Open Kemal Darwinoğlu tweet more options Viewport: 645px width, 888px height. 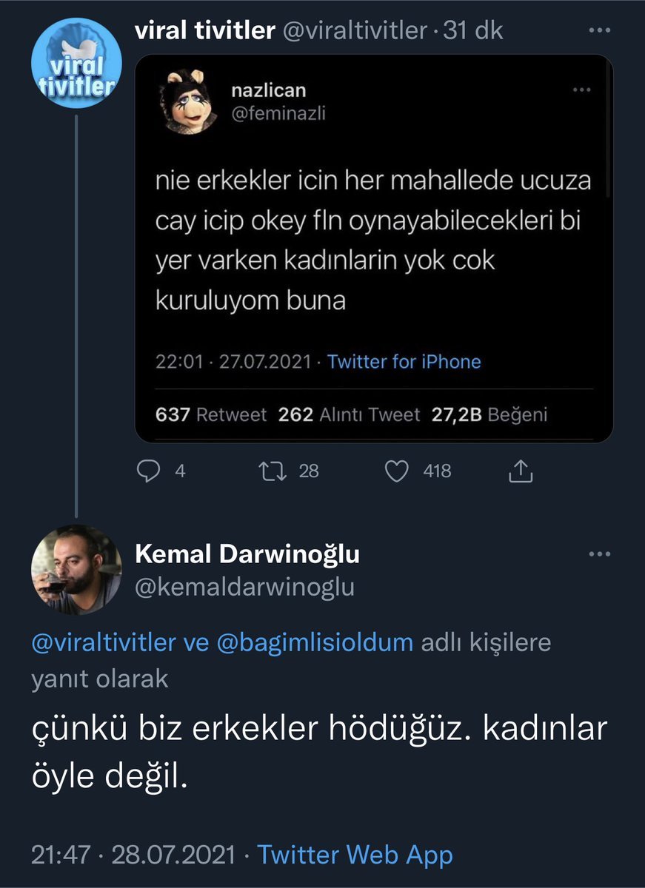(599, 554)
